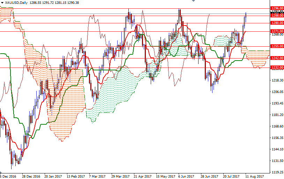Select the 1288.00 red price level label
Viewport: 284px width, 179px height.
pos(277,15)
